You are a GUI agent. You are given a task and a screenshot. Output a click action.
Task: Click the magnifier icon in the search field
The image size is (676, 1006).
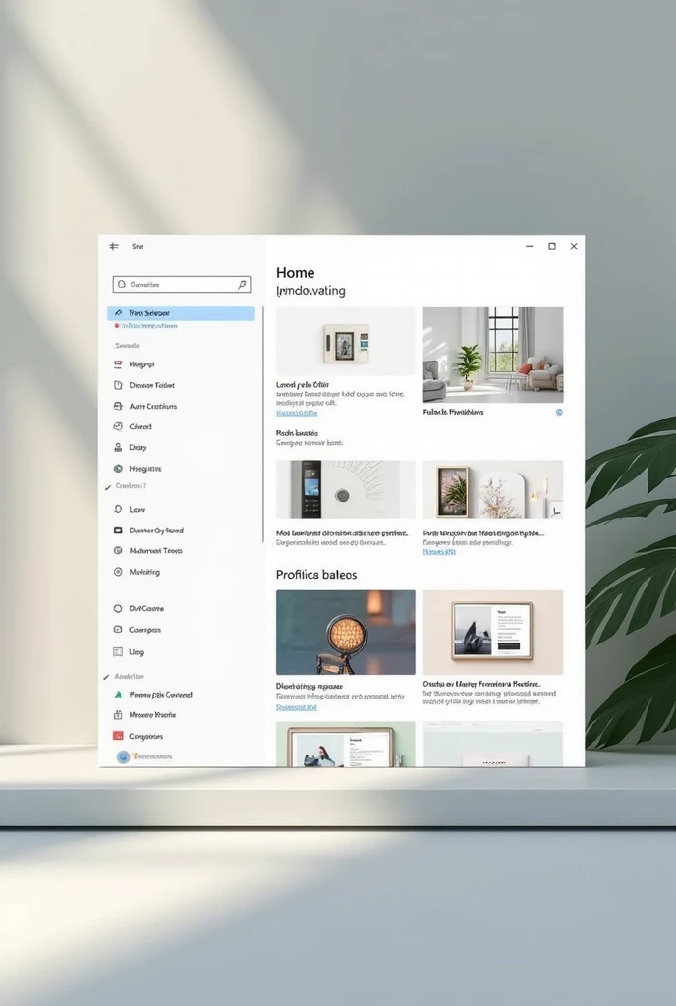point(242,284)
